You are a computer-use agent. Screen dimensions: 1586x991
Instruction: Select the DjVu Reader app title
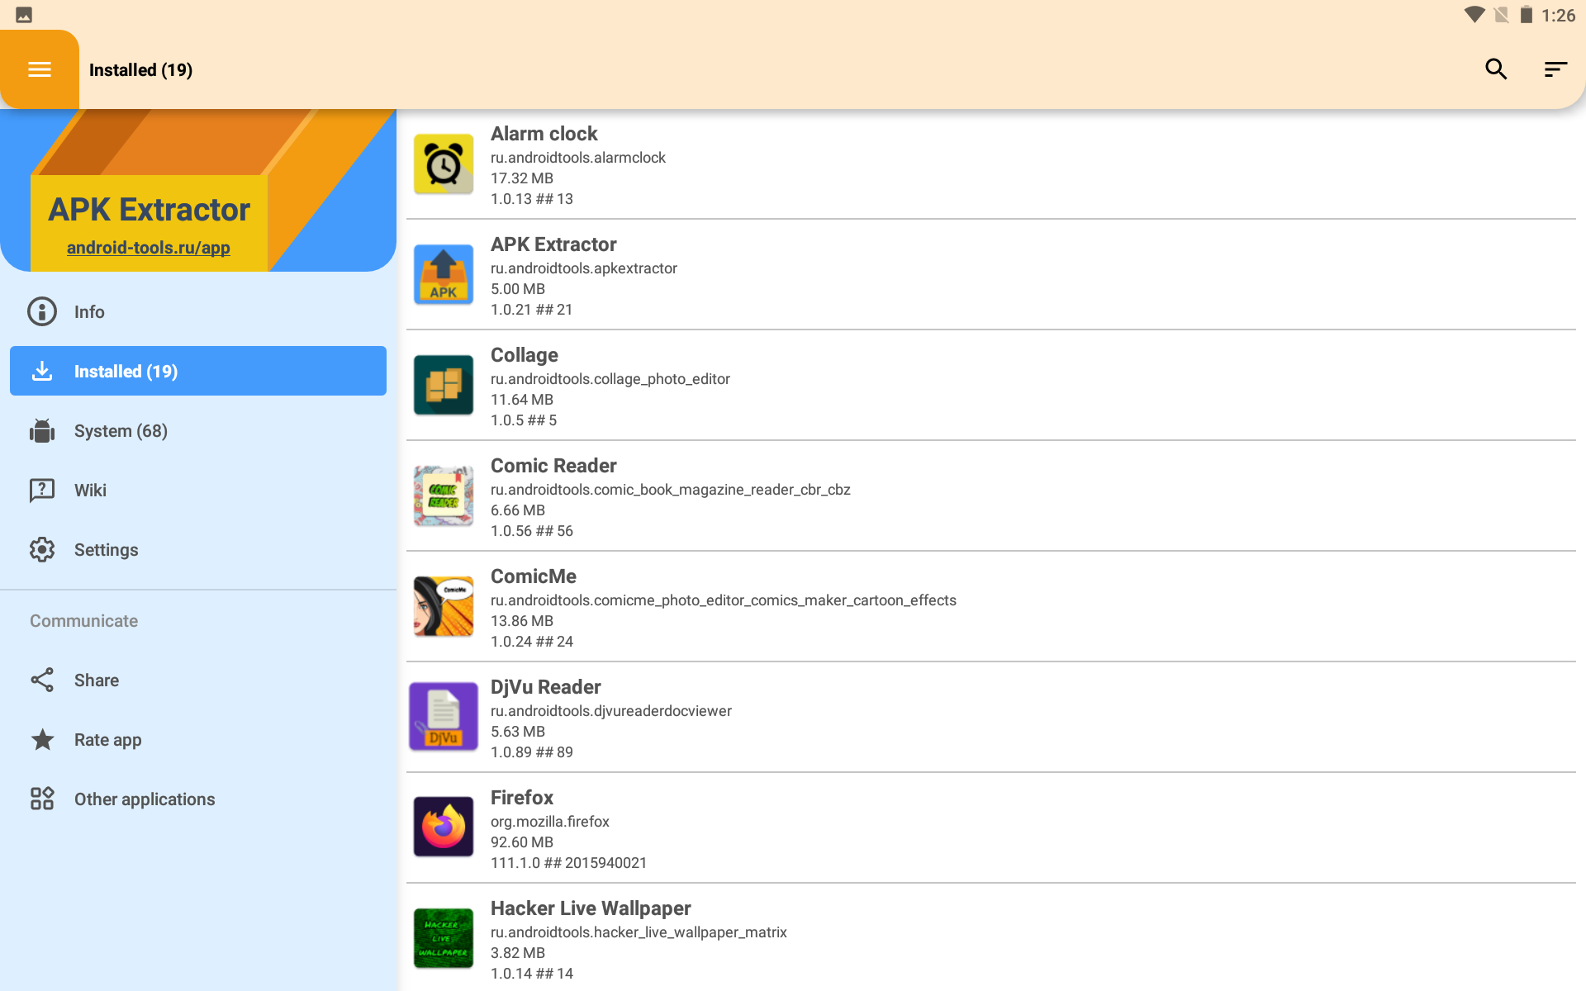click(x=546, y=687)
